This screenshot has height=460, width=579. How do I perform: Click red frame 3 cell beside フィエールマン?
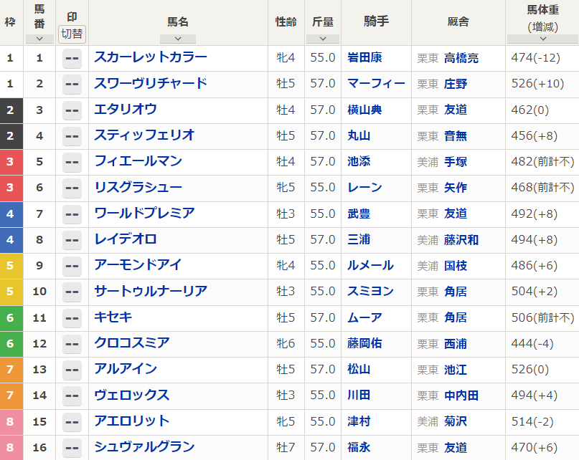(10, 162)
